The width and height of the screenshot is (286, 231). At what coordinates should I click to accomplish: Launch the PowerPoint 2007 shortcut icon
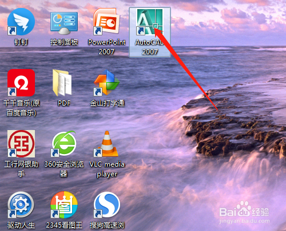pos(107,22)
